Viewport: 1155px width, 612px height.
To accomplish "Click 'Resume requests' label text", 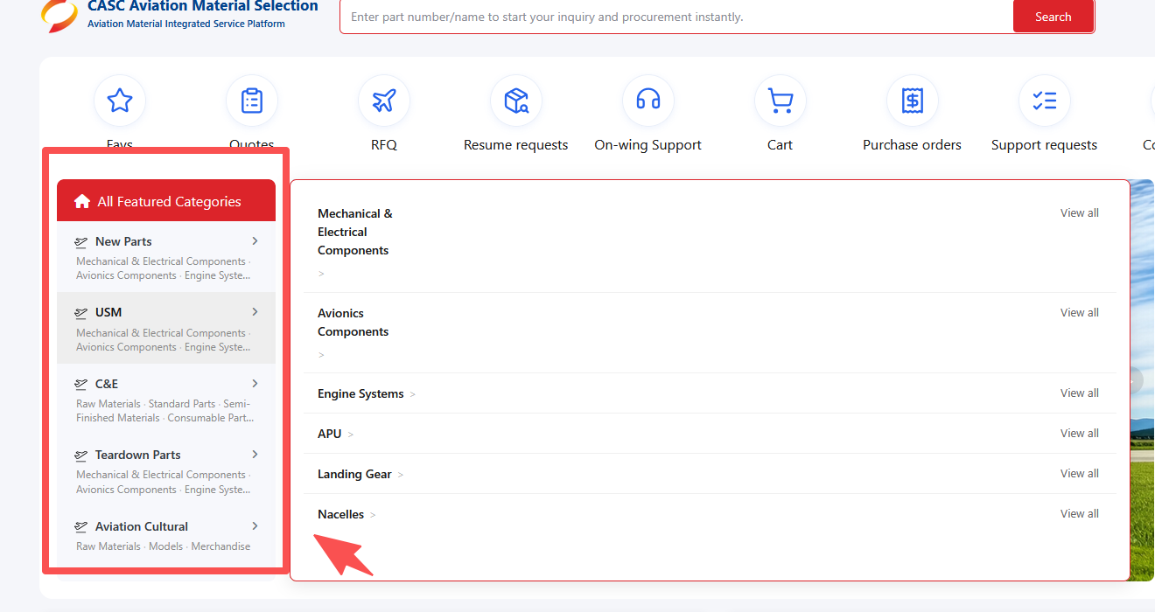I will tap(516, 145).
